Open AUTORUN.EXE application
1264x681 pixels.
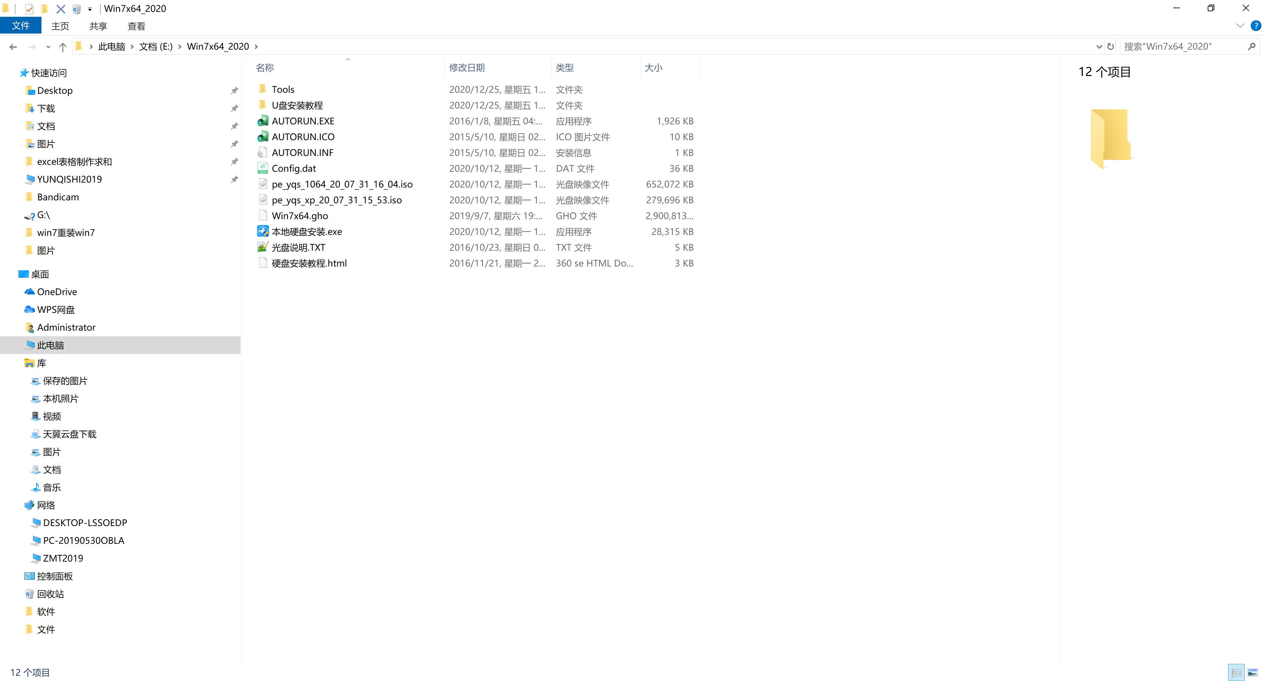coord(303,121)
